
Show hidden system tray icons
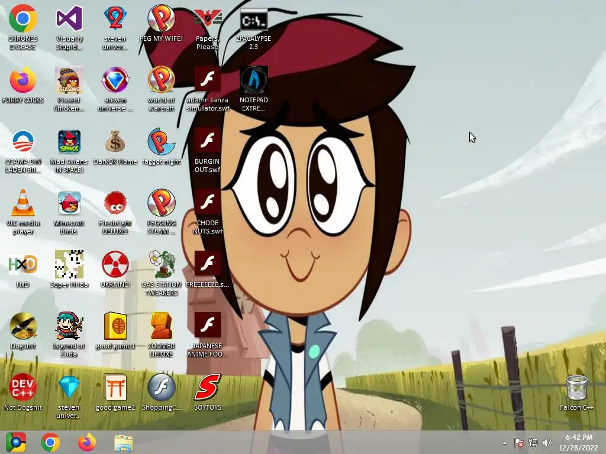coord(504,443)
